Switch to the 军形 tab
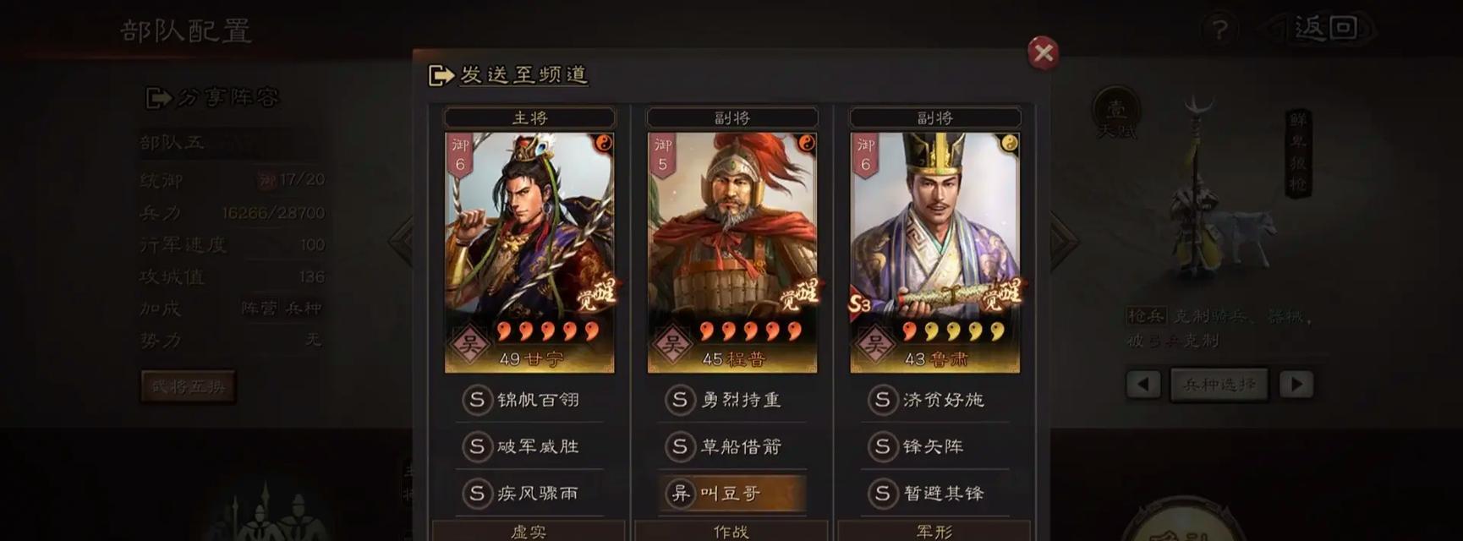1463x541 pixels. (934, 531)
